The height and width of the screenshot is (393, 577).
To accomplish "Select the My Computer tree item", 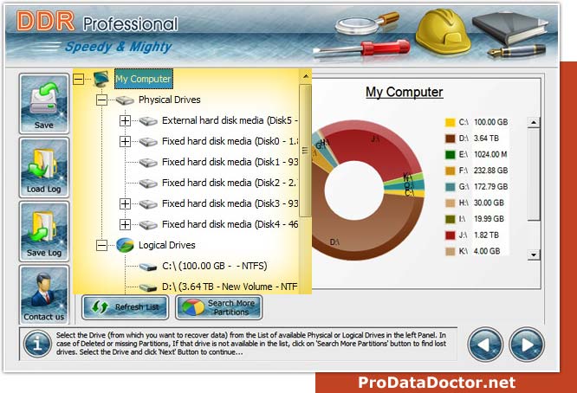I will 144,79.
